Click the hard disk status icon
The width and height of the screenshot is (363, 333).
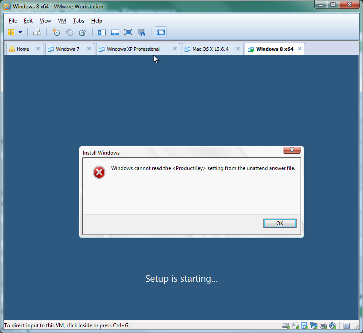coord(286,325)
